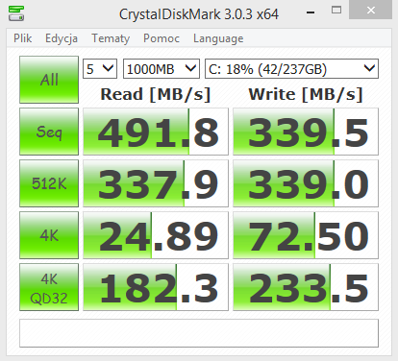This screenshot has width=398, height=361.
Task: Click the CrystalDiskMark app icon in title bar
Action: (16, 13)
